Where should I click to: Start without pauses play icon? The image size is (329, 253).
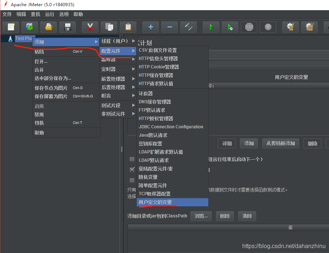click(x=230, y=27)
